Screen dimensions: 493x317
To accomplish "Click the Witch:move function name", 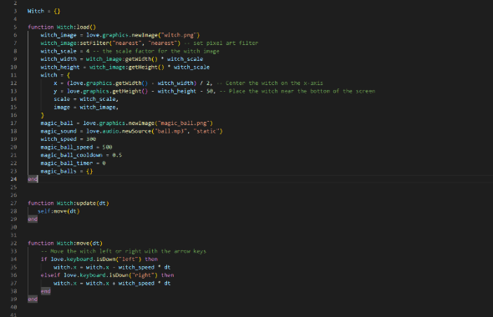I will (x=73, y=244).
